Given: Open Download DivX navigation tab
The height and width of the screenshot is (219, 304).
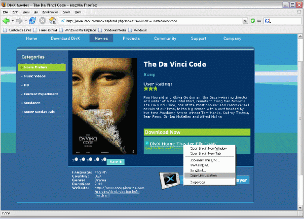Looking at the screenshot, I should (65, 38).
